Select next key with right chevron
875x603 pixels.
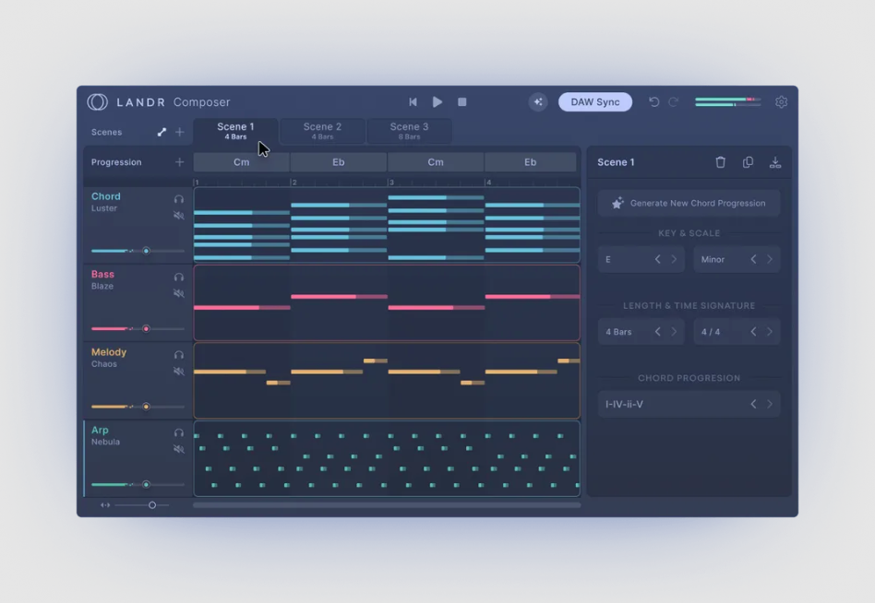674,260
